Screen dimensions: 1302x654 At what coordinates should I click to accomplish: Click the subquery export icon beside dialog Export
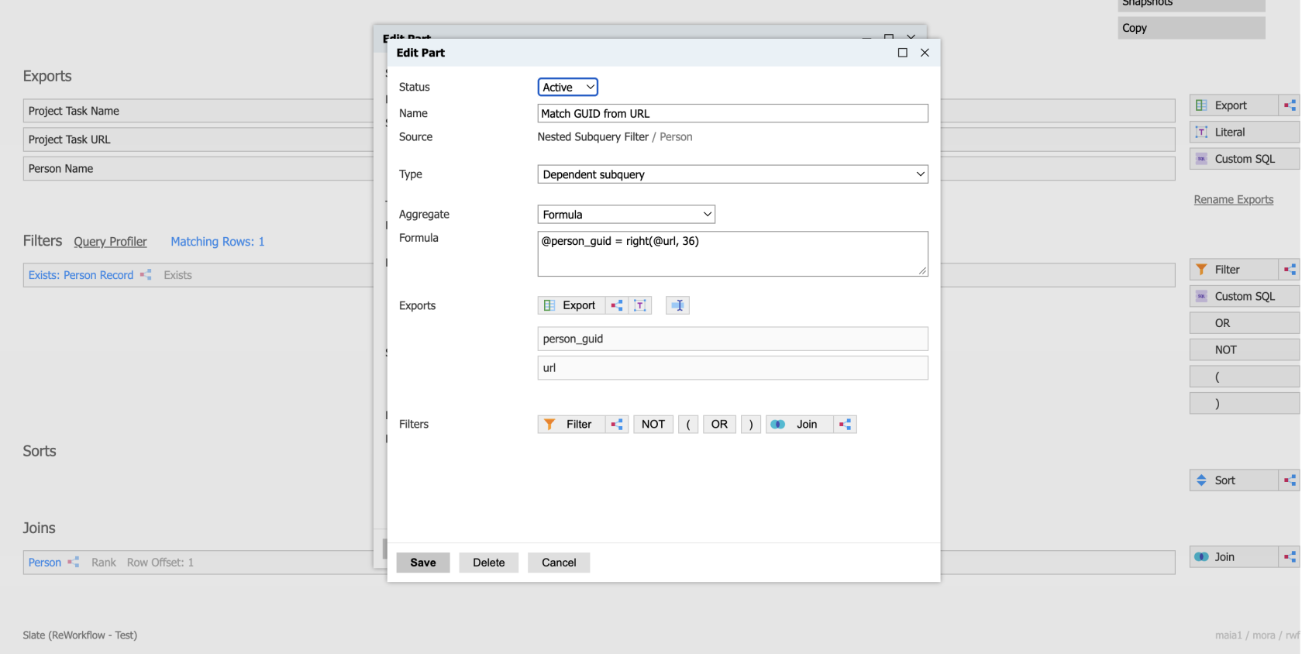(x=617, y=305)
